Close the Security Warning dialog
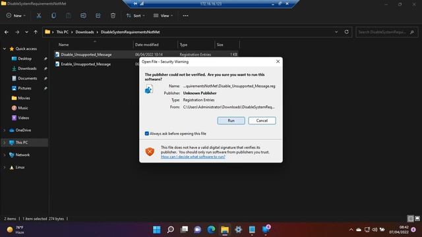 tap(278, 61)
